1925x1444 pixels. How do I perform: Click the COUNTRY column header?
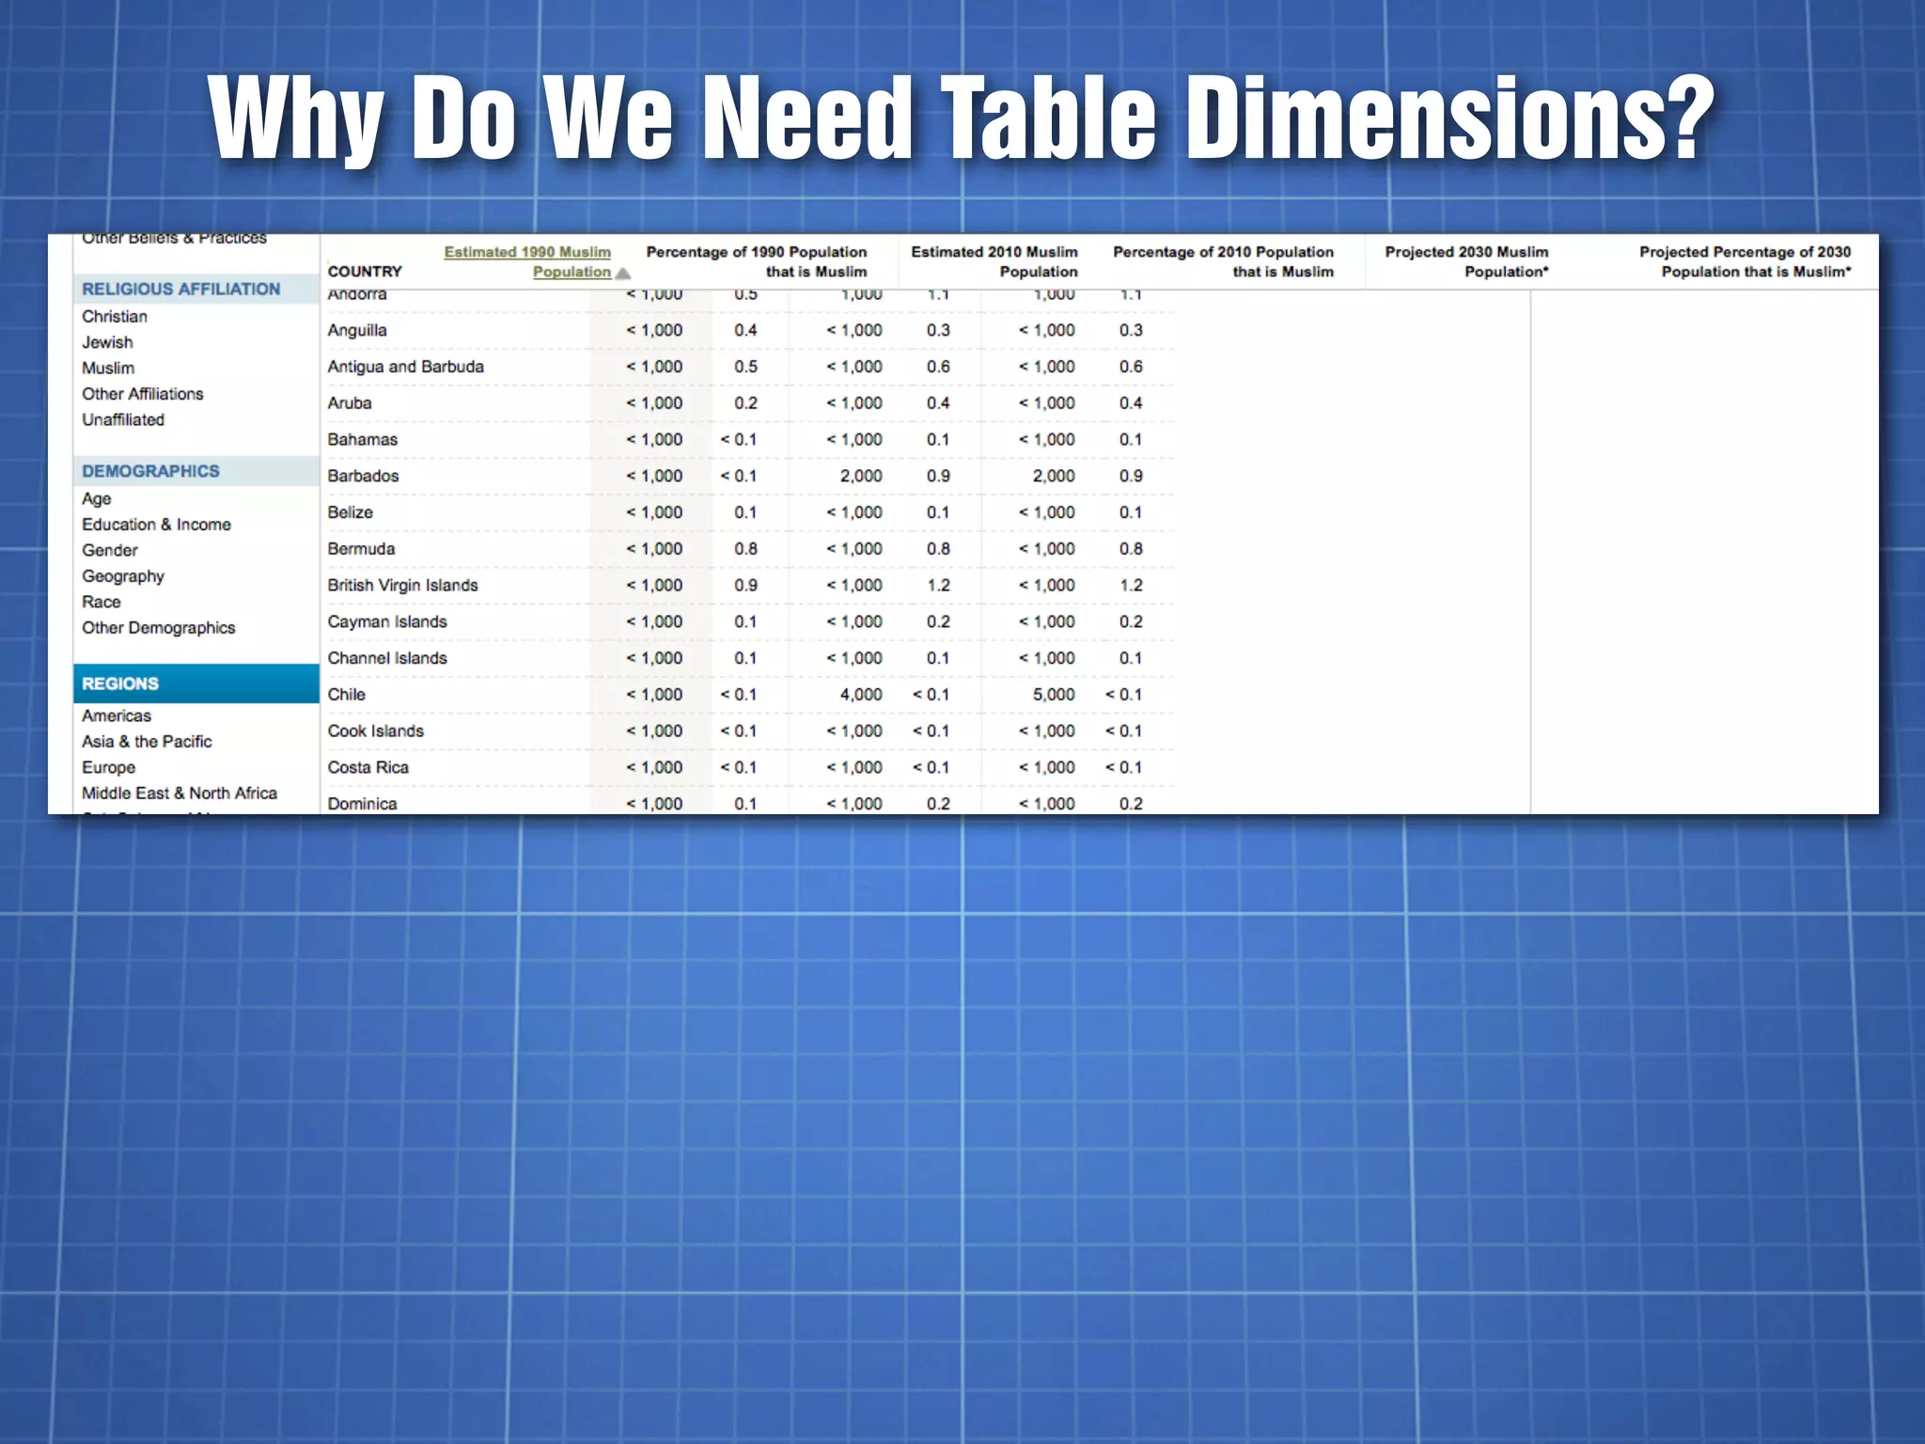[x=365, y=272]
